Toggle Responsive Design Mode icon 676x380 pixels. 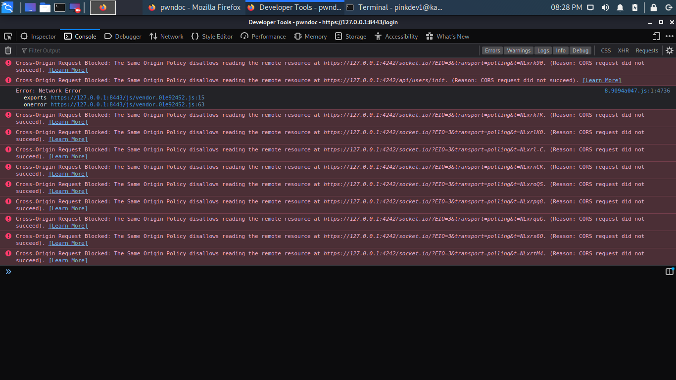[656, 36]
